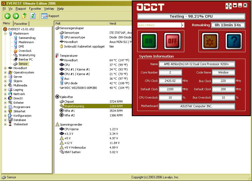The width and height of the screenshot is (252, 181).
Task: Click the Enheter tree icon
Action: [x=10, y=103]
